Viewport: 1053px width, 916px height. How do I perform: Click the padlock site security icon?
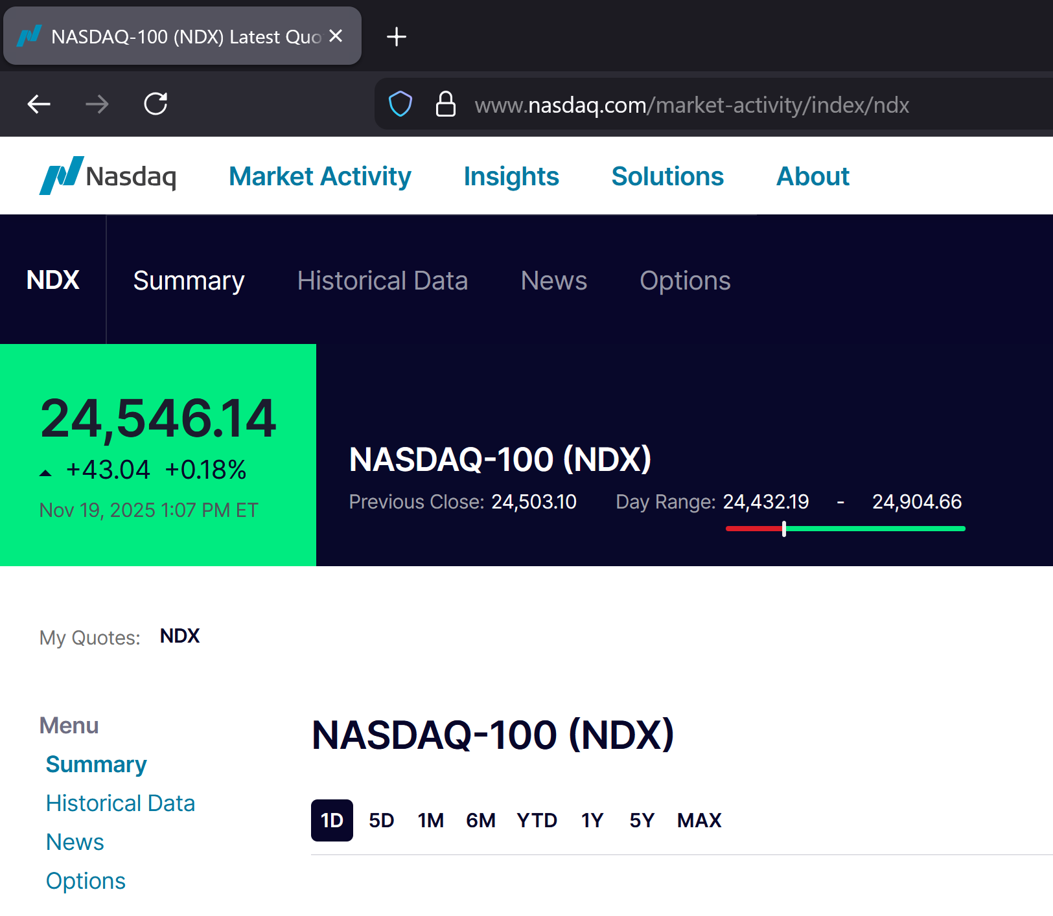click(445, 104)
